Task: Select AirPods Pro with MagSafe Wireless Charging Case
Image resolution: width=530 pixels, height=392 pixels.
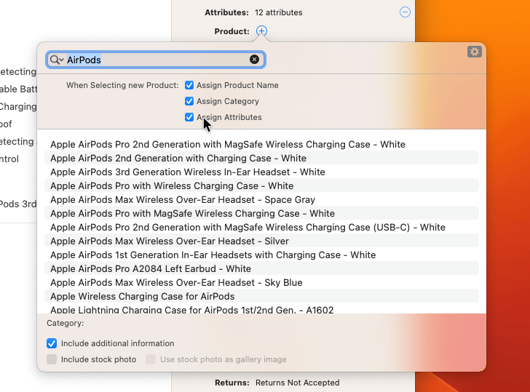Action: pyautogui.click(x=261, y=213)
